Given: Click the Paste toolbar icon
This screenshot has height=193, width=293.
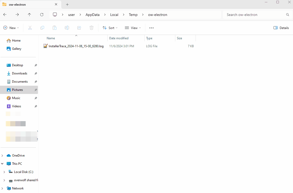Looking at the screenshot, I should tap(55, 28).
